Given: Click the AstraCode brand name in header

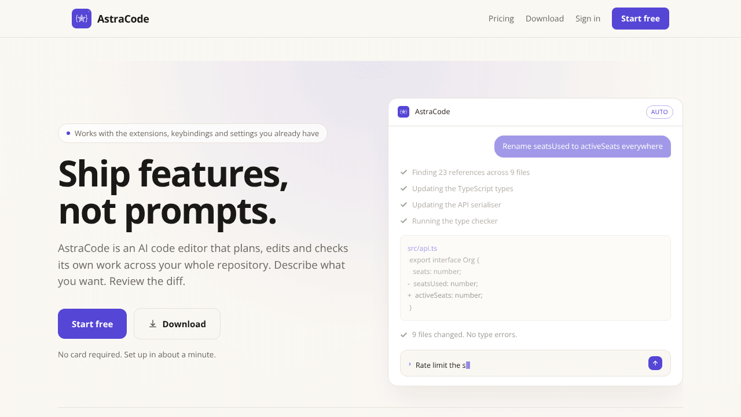Looking at the screenshot, I should (123, 19).
